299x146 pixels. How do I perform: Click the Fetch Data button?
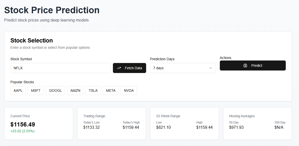pos(129,68)
